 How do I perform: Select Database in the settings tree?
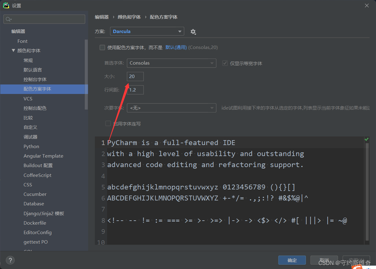point(34,204)
